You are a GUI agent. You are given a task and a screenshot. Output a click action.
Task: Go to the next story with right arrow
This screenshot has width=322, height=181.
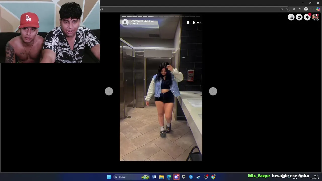click(213, 91)
